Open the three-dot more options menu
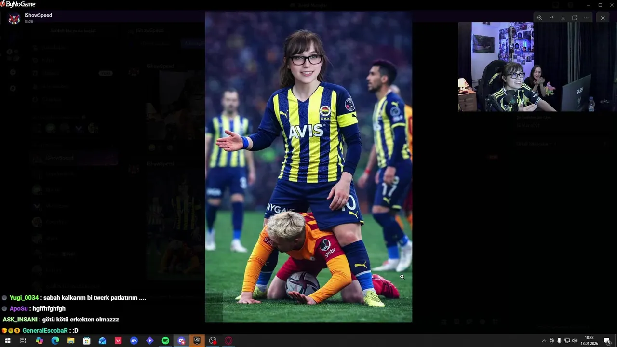This screenshot has width=617, height=347. click(586, 18)
